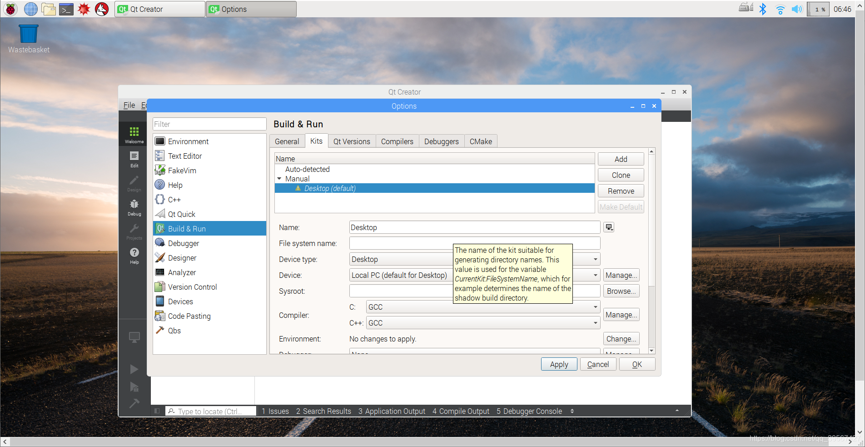865x447 pixels.
Task: Open the Device type dropdown
Action: click(x=475, y=259)
